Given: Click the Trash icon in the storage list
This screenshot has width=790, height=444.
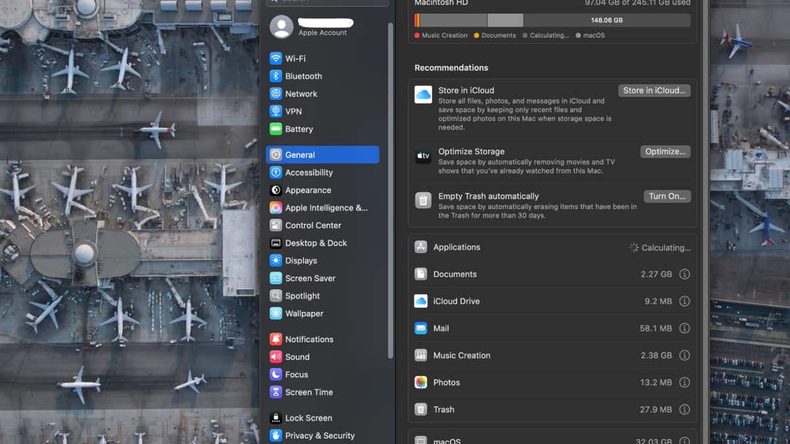Looking at the screenshot, I should click(421, 409).
